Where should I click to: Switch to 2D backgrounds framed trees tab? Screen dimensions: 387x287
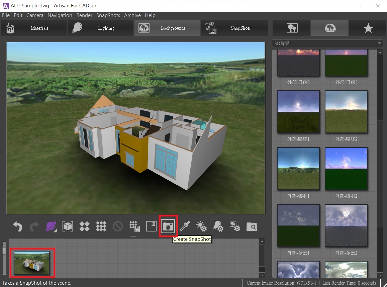pos(292,28)
